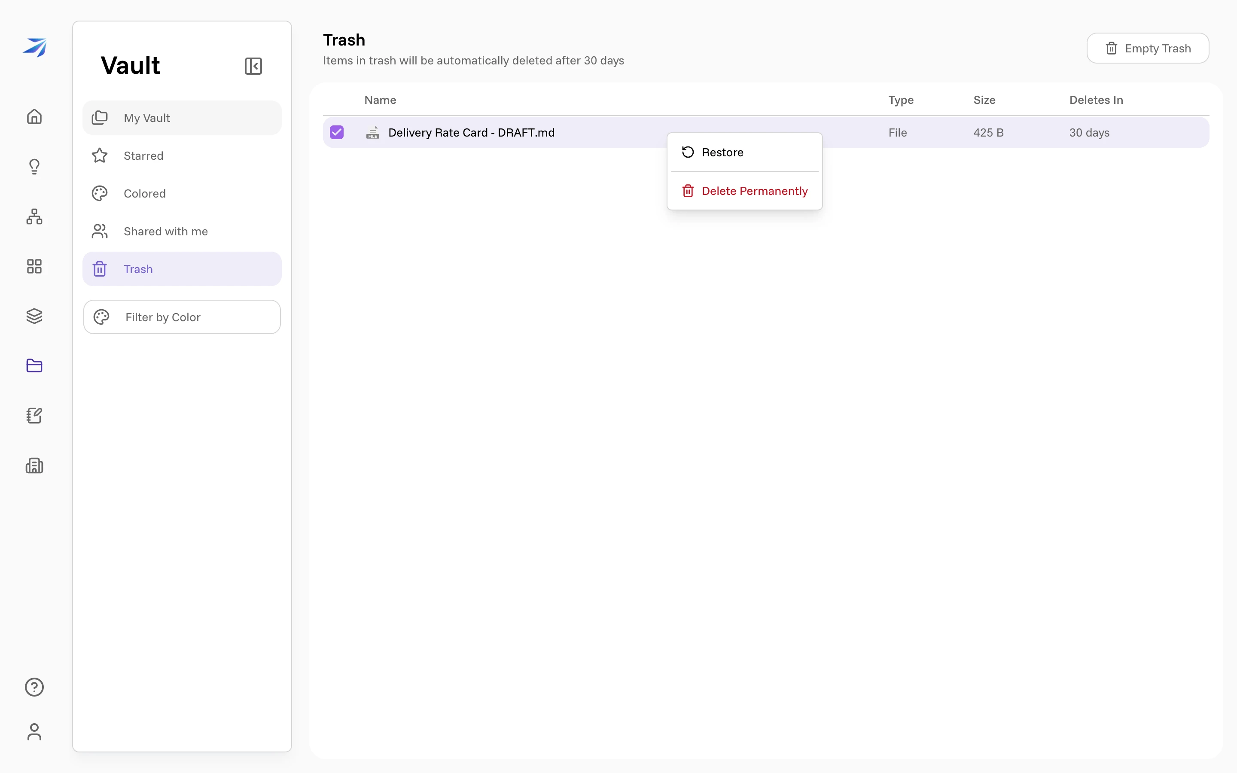Click file name Delivery Rate Card - DRAFT.md
The image size is (1237, 773).
[x=471, y=132]
